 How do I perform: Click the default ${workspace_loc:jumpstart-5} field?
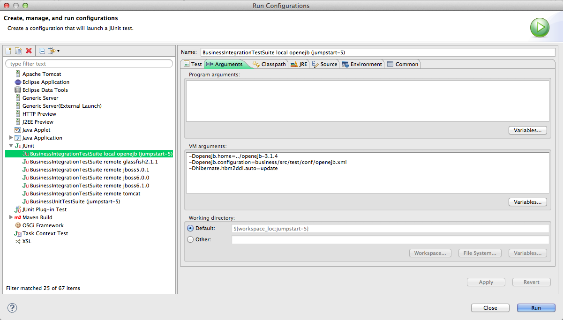tap(390, 228)
